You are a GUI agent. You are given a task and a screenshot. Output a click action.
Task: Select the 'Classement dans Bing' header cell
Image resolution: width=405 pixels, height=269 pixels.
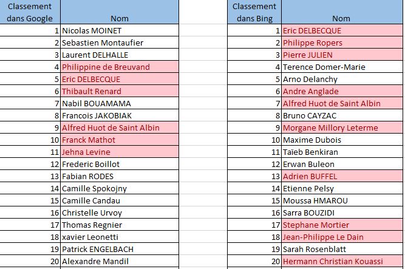click(254, 12)
